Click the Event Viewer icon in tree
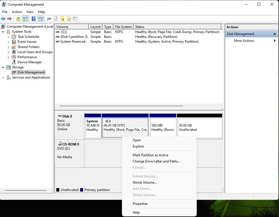The image size is (279, 217). tap(14, 42)
